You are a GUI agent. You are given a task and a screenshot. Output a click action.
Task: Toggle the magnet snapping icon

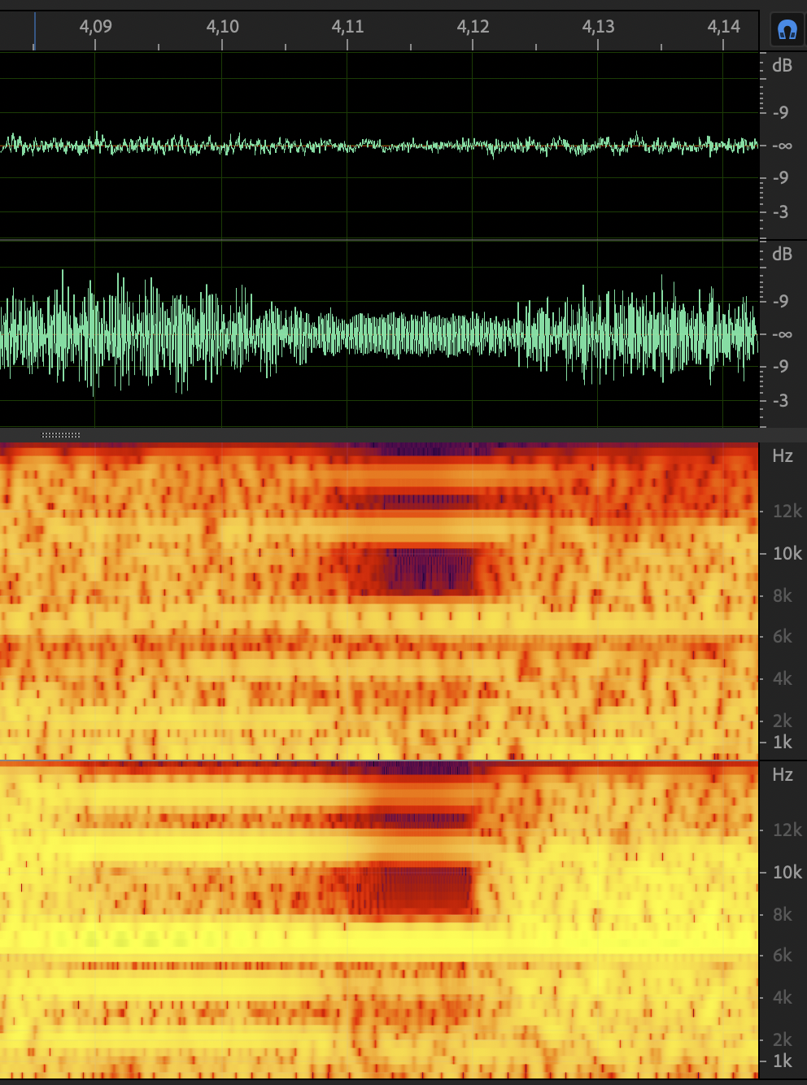787,30
